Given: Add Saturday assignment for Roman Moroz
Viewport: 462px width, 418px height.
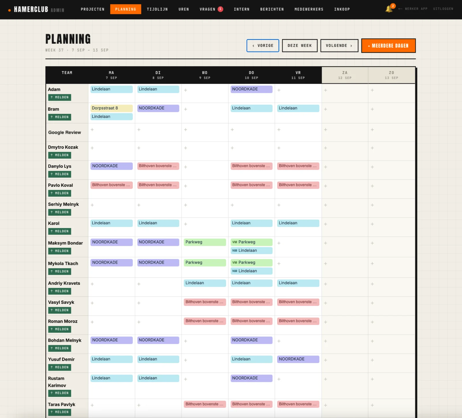Looking at the screenshot, I should [325, 322].
